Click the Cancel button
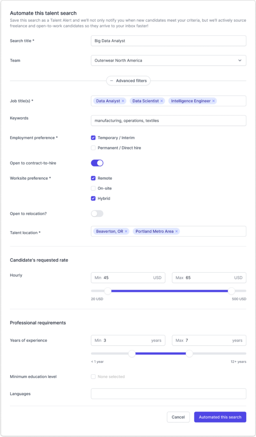The image size is (256, 437). [x=178, y=417]
